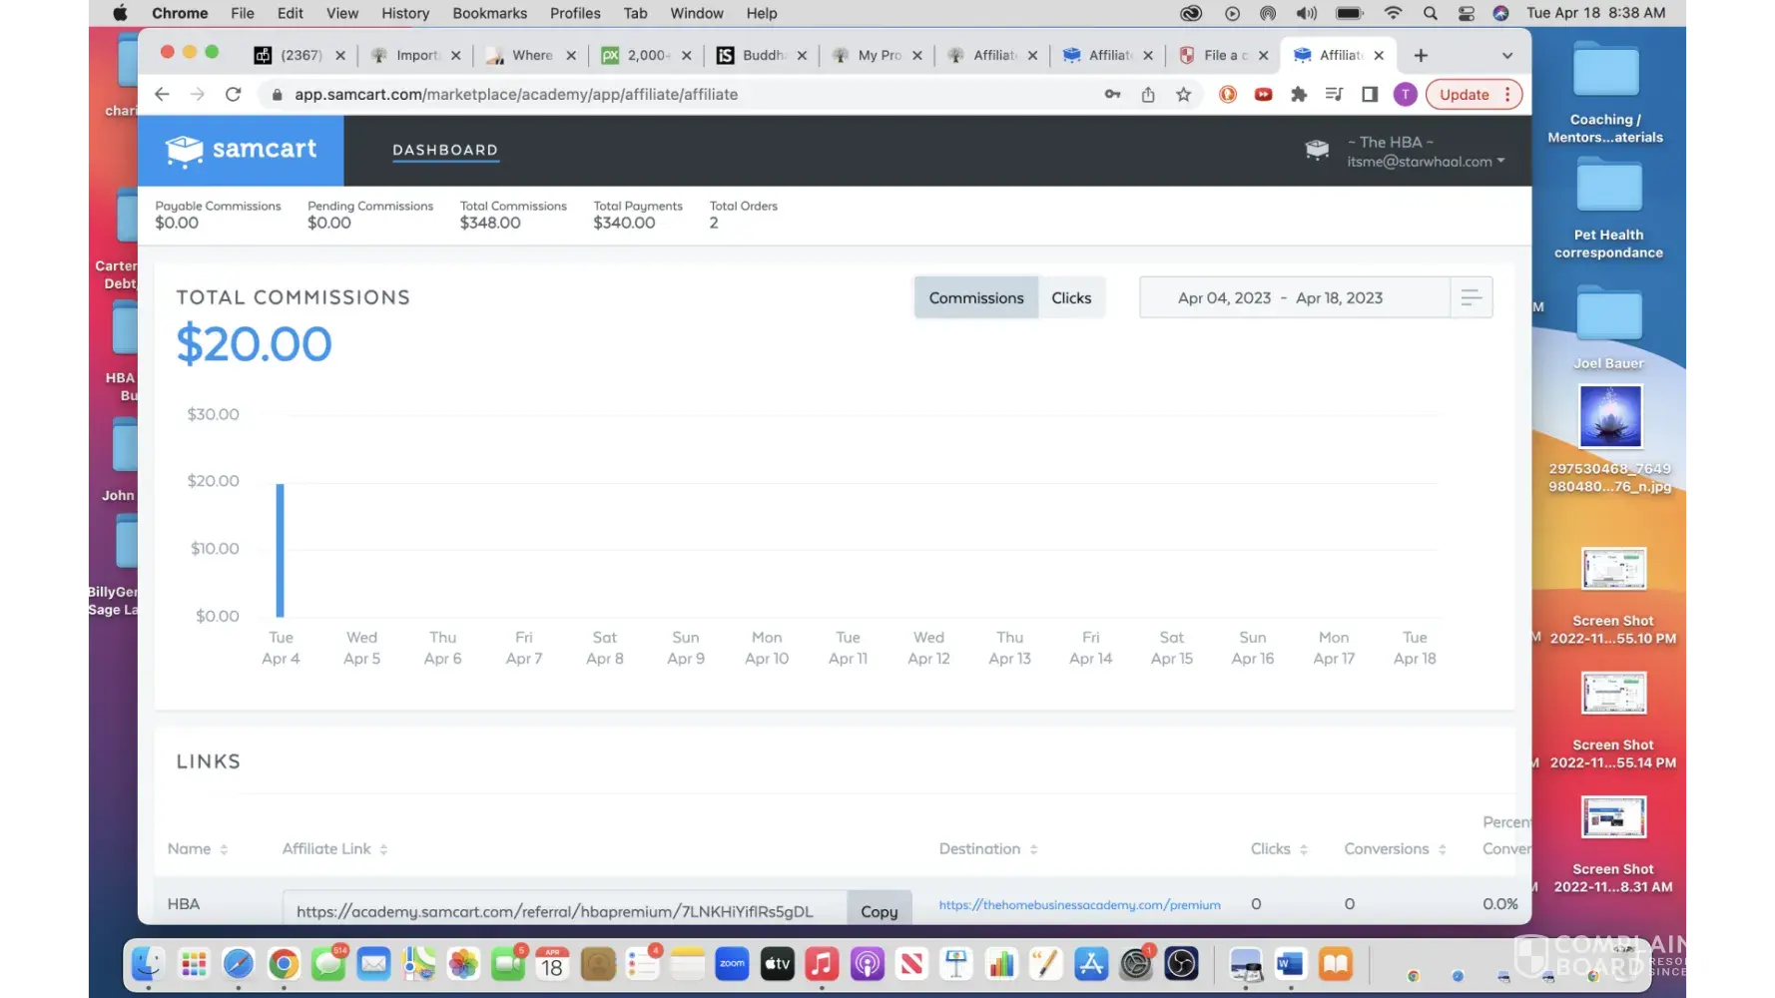Open the Bookmarks menu in menu bar
1775x998 pixels.
point(489,13)
